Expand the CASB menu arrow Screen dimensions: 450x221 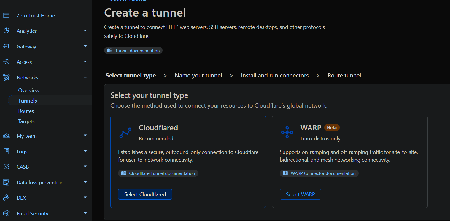(x=85, y=167)
